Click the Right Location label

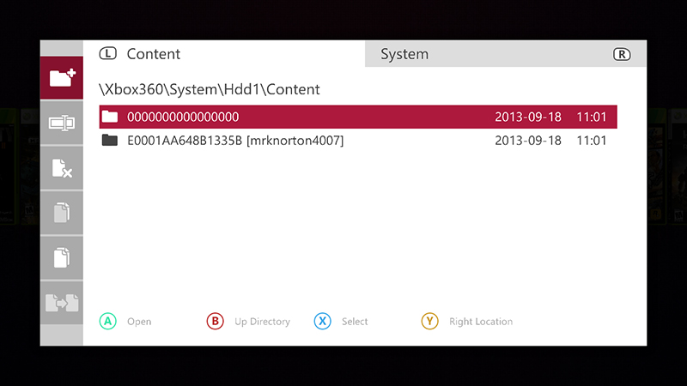coord(481,322)
